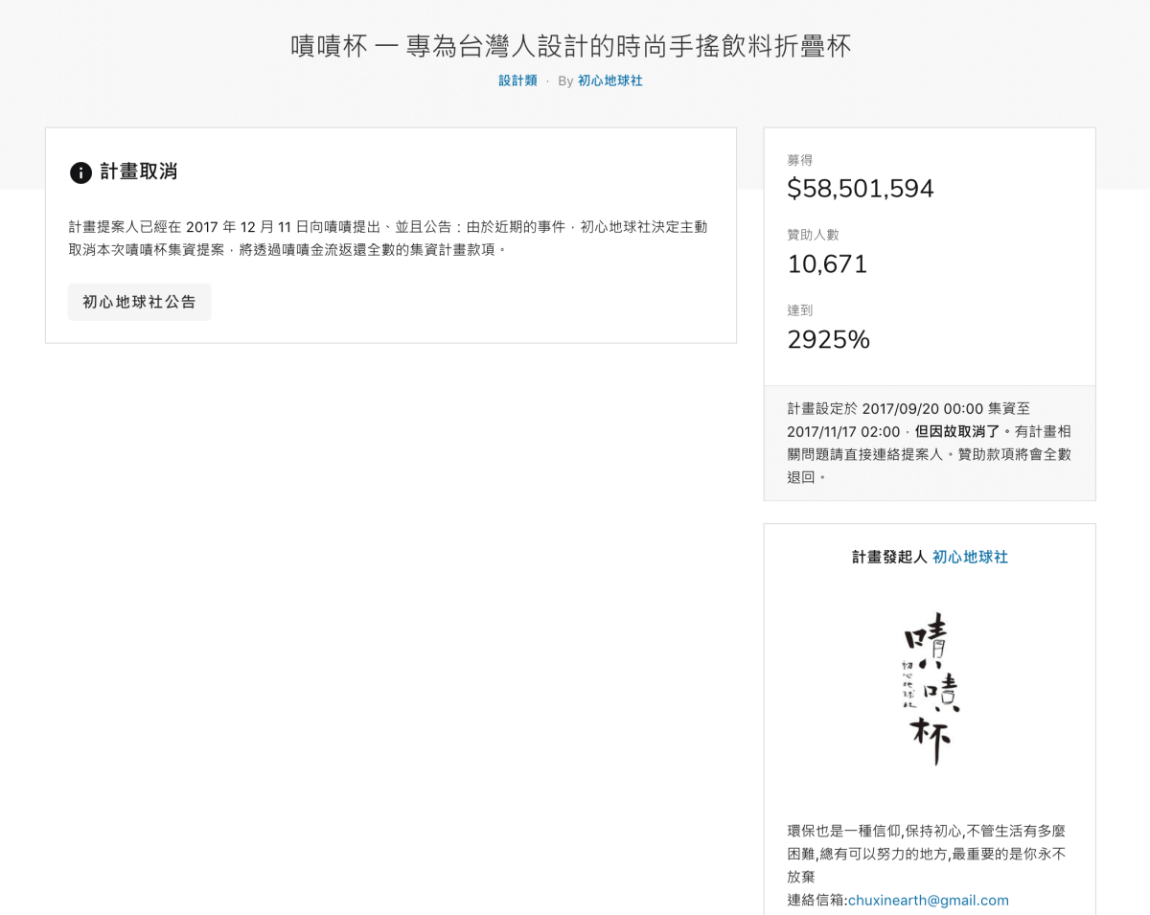The height and width of the screenshot is (915, 1150).
Task: Open 初心地球社 link in 計畫發起人 card
Action: [970, 557]
